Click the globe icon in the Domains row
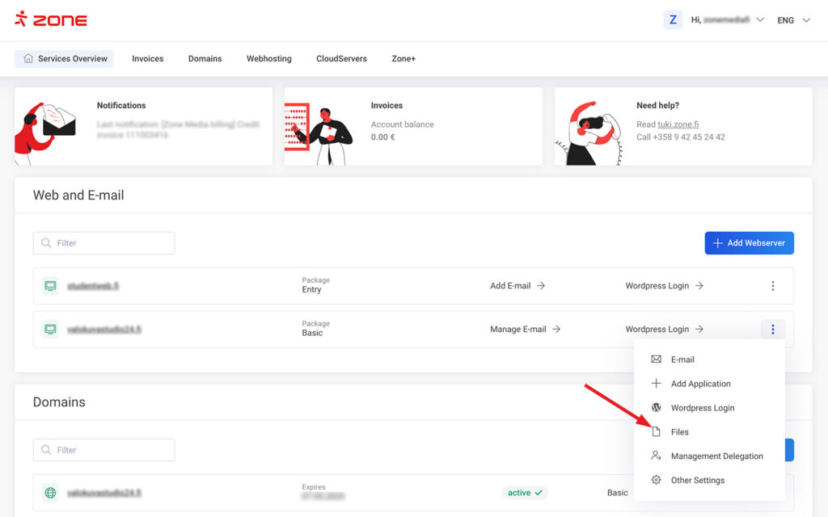 coord(50,493)
